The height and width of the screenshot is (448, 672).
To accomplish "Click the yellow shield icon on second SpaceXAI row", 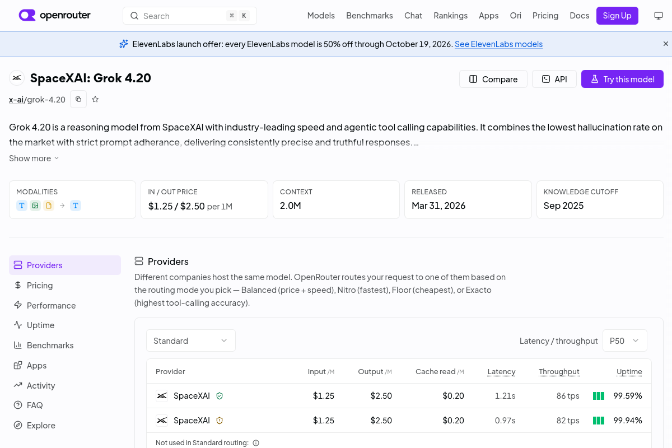I will point(220,421).
